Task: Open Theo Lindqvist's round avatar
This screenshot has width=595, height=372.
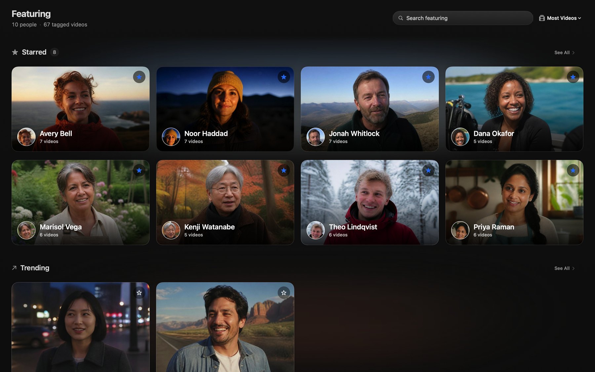Action: [x=316, y=230]
